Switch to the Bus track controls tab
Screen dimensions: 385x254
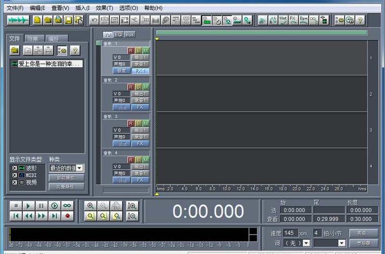coord(130,35)
